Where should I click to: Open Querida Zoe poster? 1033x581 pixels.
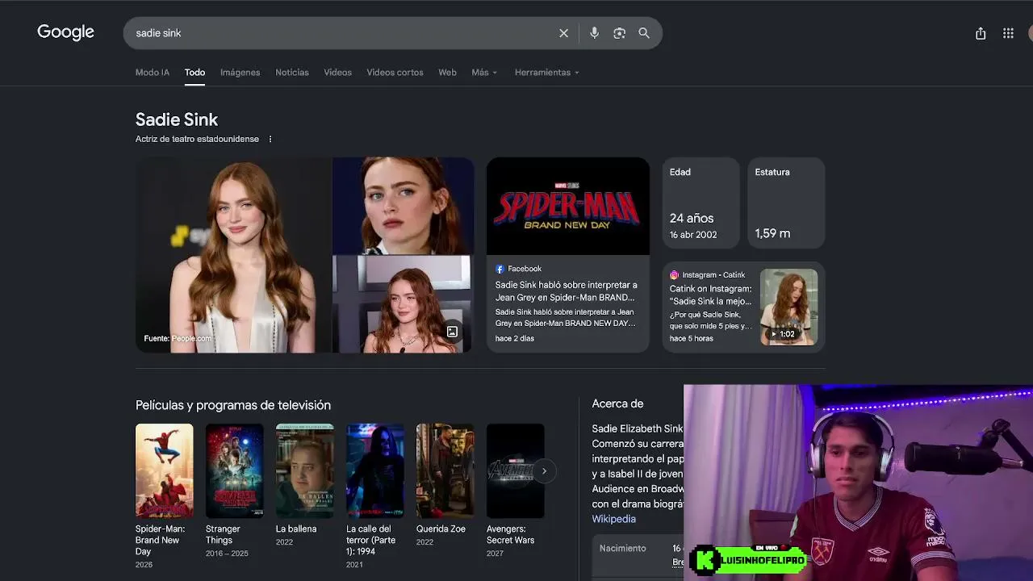(445, 470)
